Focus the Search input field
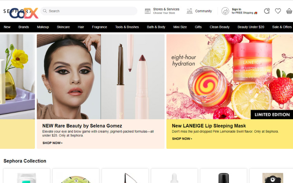Viewport: 293px width, 183px height. [89, 11]
